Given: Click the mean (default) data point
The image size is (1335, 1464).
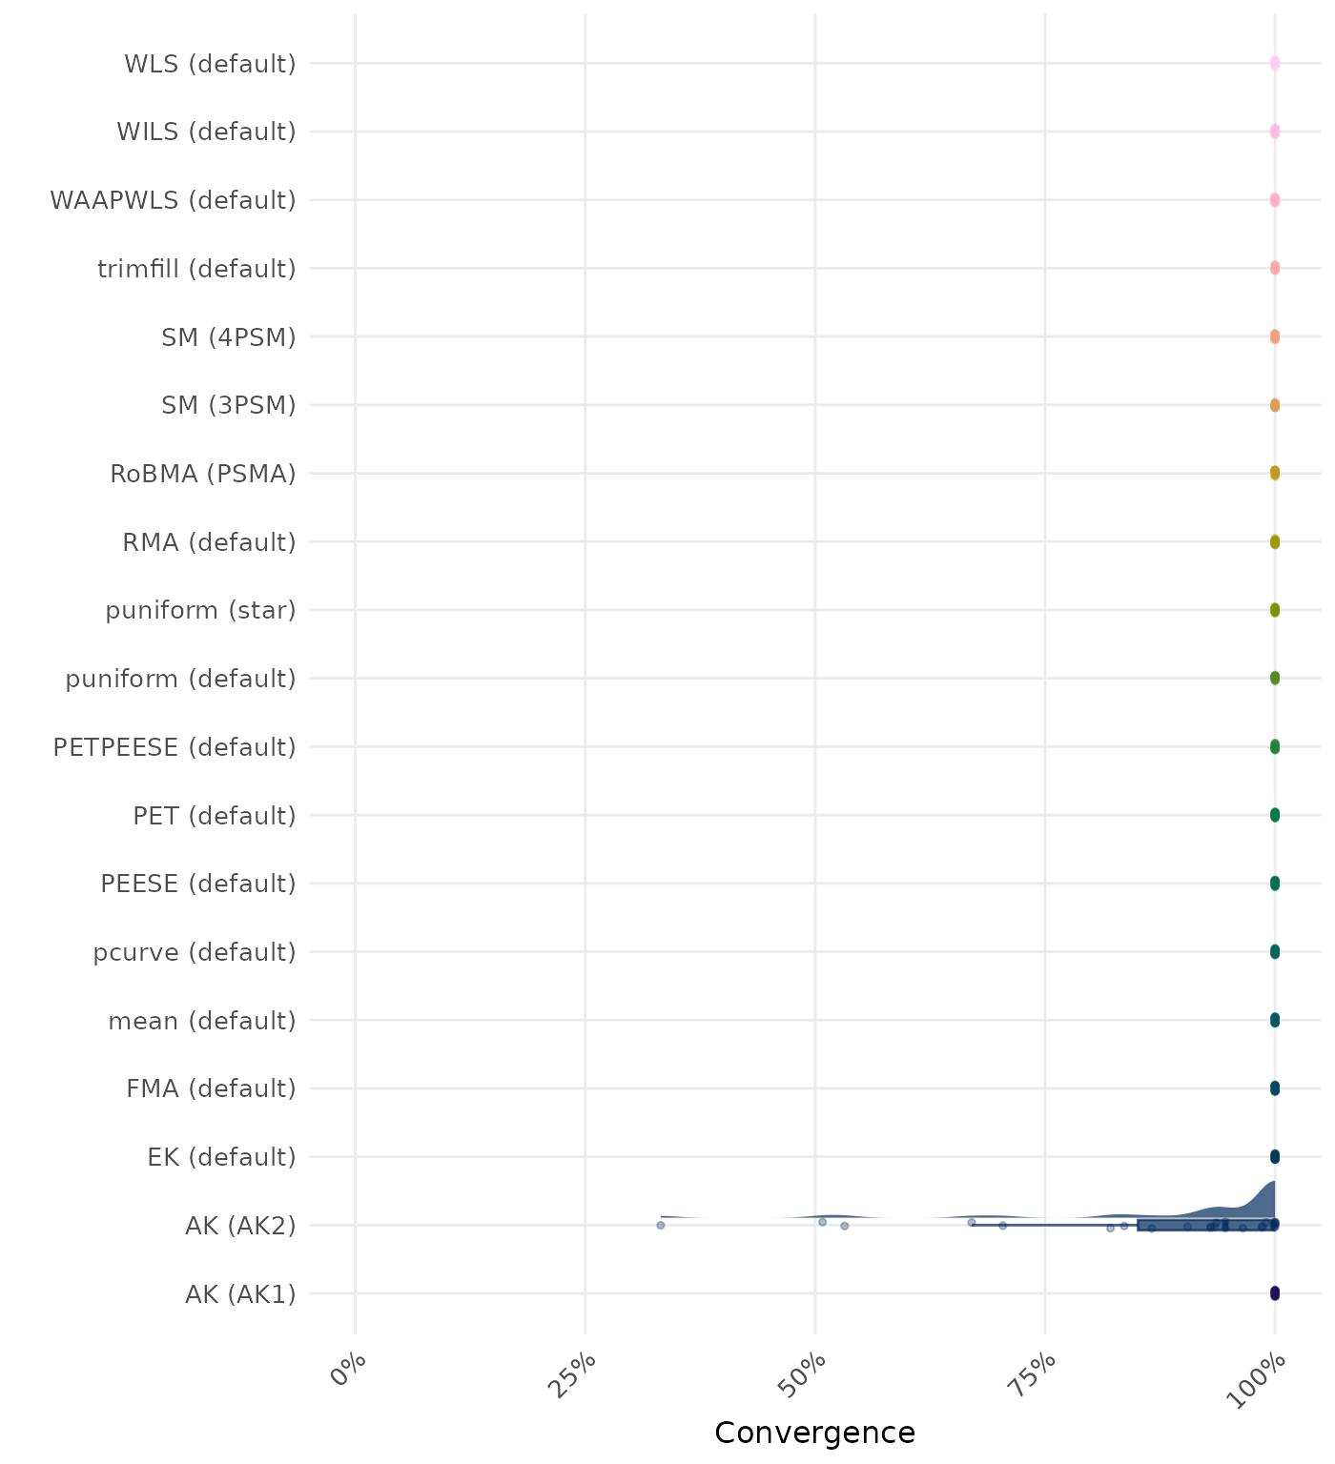Looking at the screenshot, I should (x=1274, y=1020).
